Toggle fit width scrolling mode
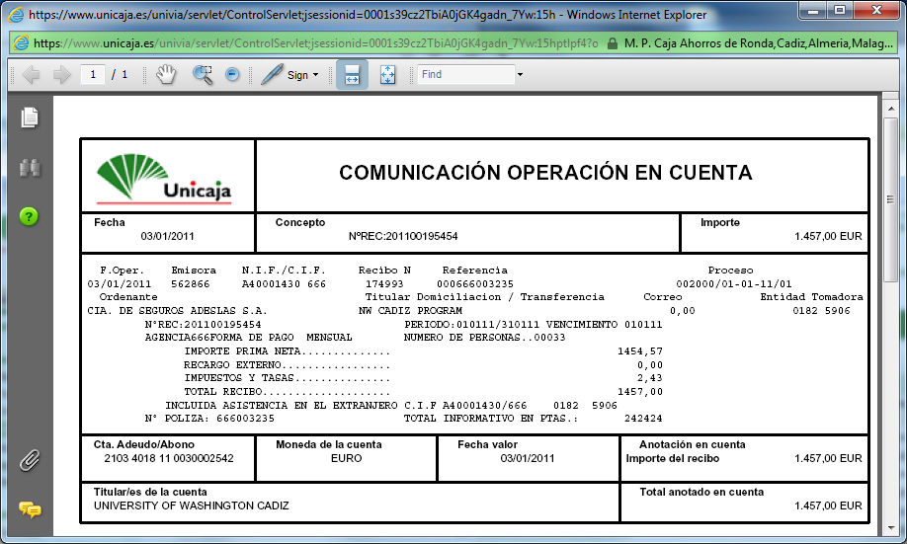The image size is (907, 544). 352,75
